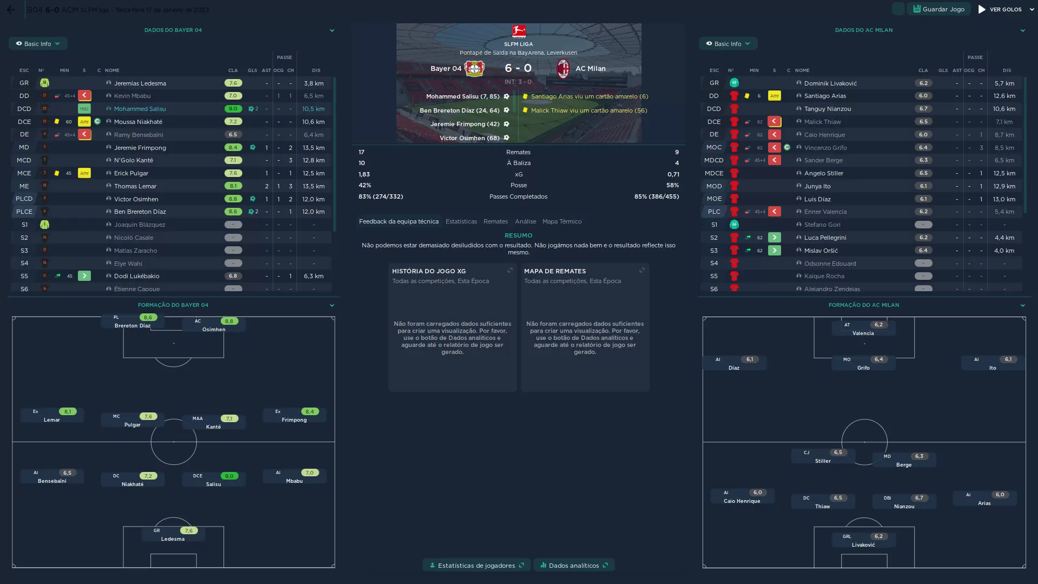Click Ramy Bensebaïni's red substituted-off badge
This screenshot has width=1038, height=584.
pos(84,135)
